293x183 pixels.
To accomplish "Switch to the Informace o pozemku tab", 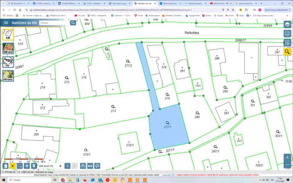I will (120, 3).
